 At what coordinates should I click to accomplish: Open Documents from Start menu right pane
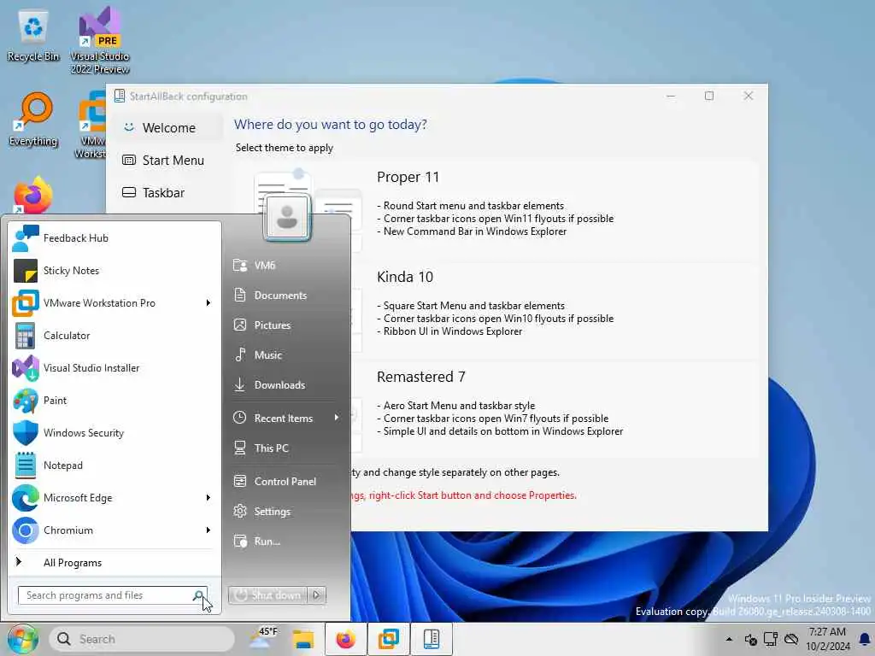285,295
